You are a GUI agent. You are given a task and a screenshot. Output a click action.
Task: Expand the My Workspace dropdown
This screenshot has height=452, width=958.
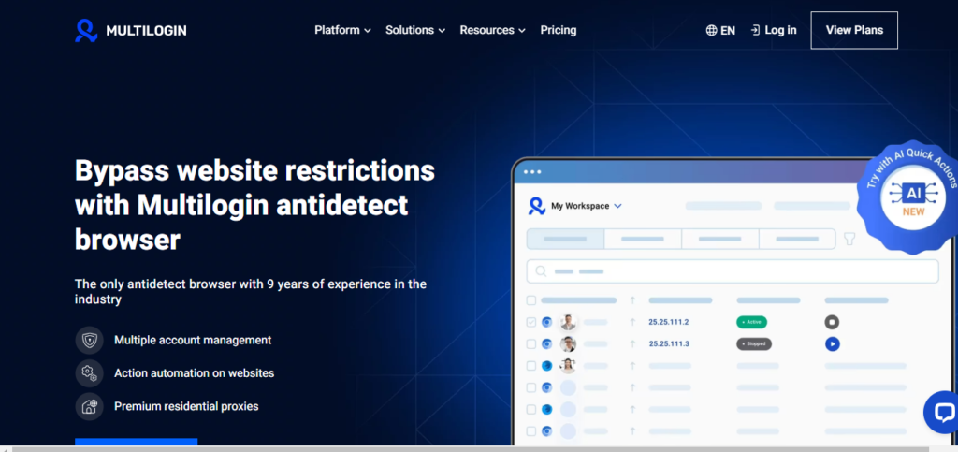pyautogui.click(x=617, y=207)
